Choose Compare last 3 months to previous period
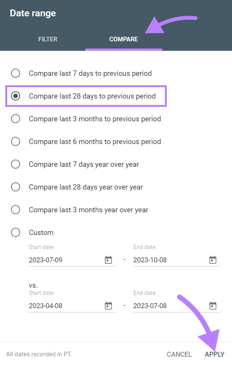 click(16, 119)
